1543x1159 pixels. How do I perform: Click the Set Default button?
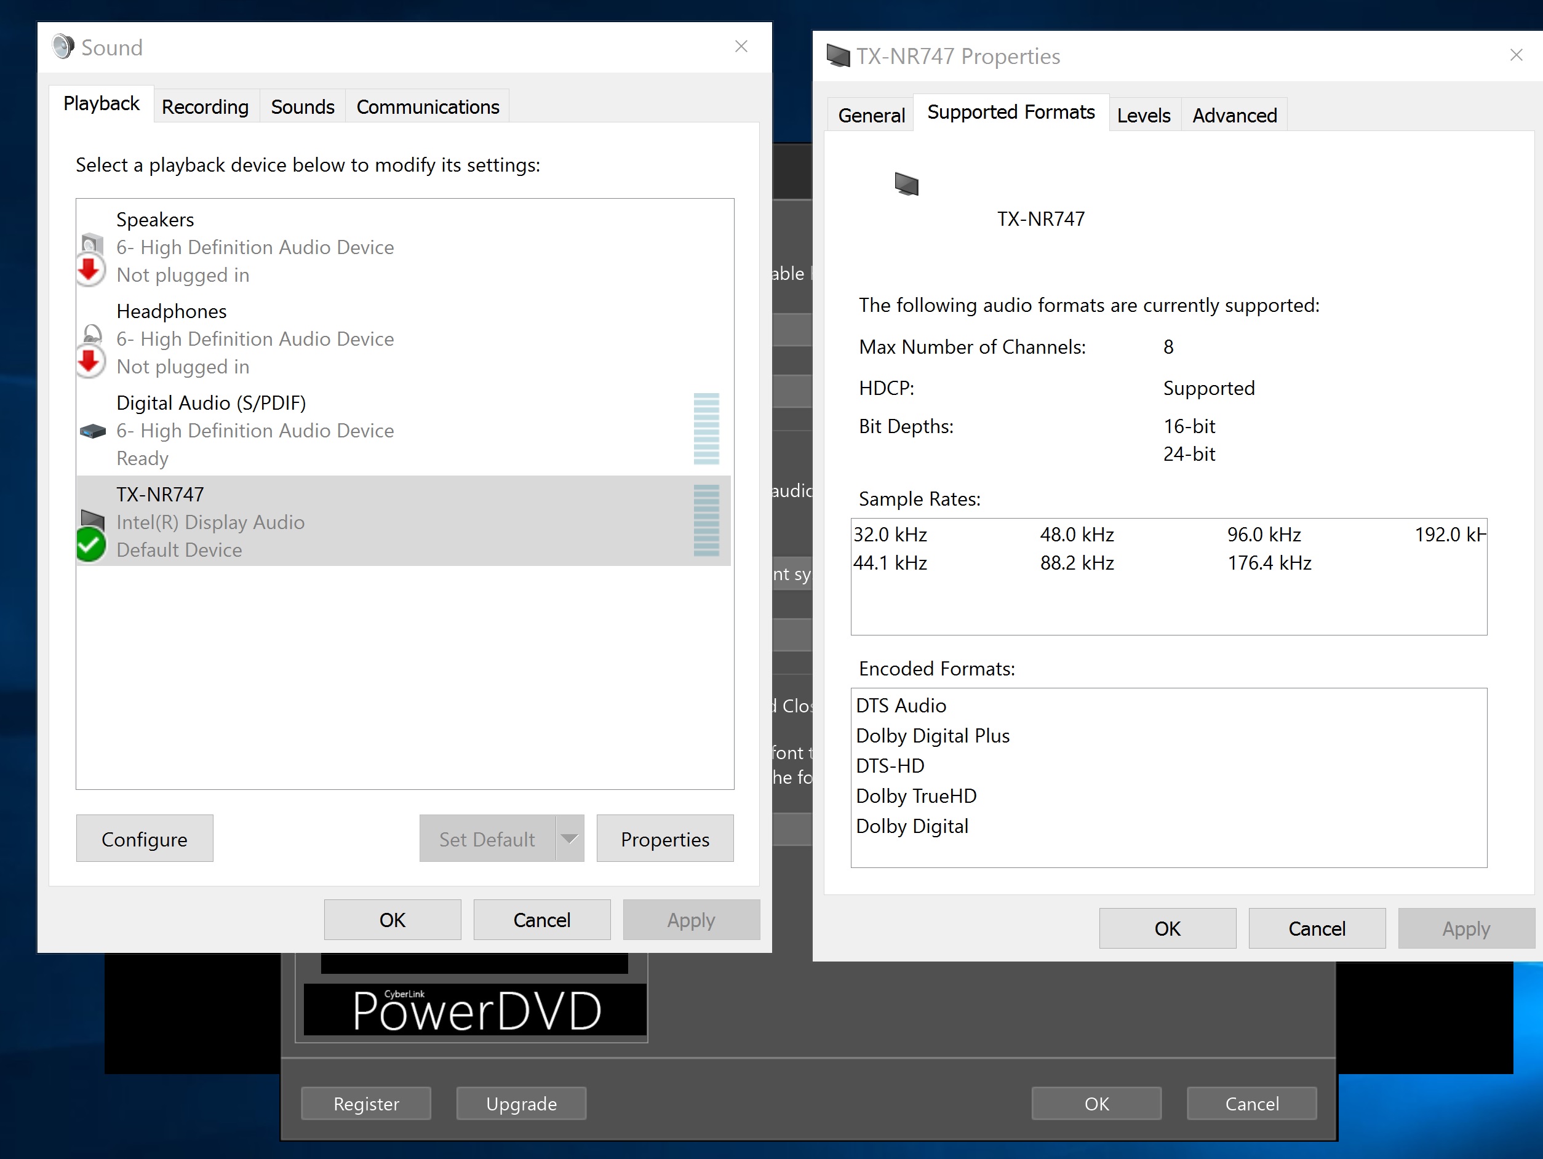pyautogui.click(x=488, y=839)
